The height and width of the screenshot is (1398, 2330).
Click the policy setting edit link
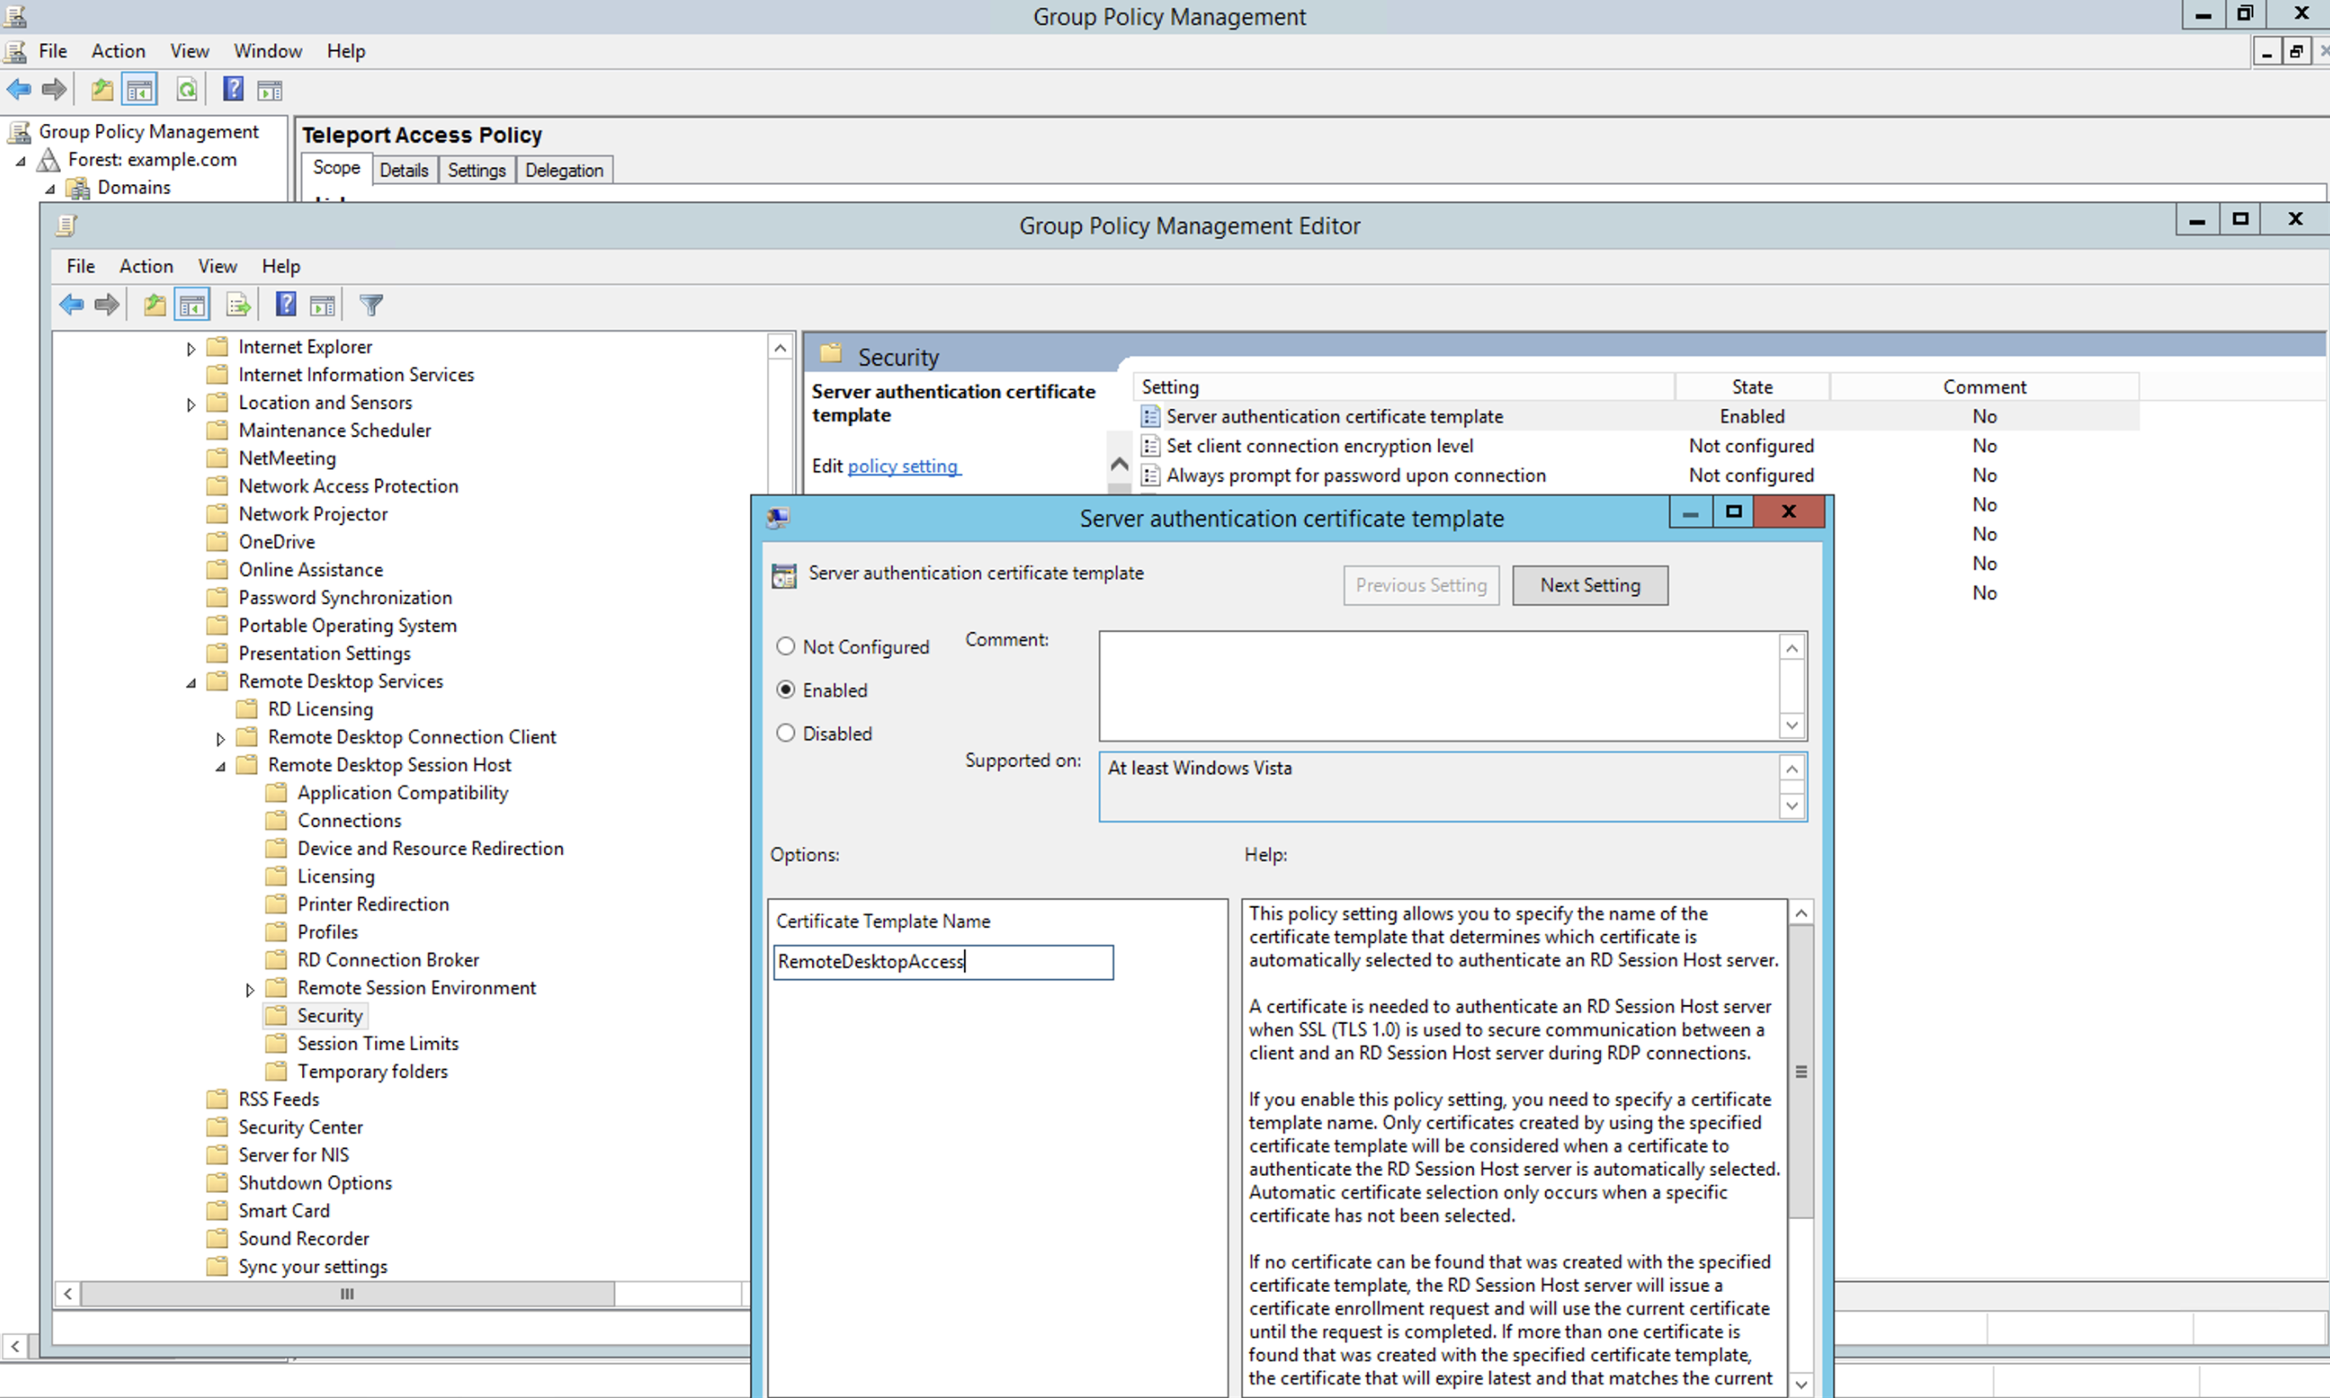pyautogui.click(x=903, y=466)
